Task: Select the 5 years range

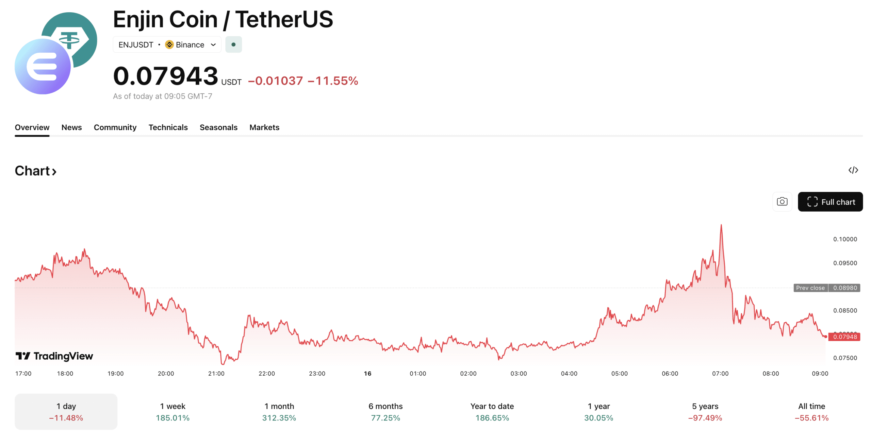Action: pyautogui.click(x=705, y=411)
